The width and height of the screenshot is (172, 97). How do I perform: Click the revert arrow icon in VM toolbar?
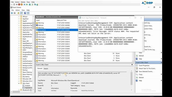tap(32, 5)
